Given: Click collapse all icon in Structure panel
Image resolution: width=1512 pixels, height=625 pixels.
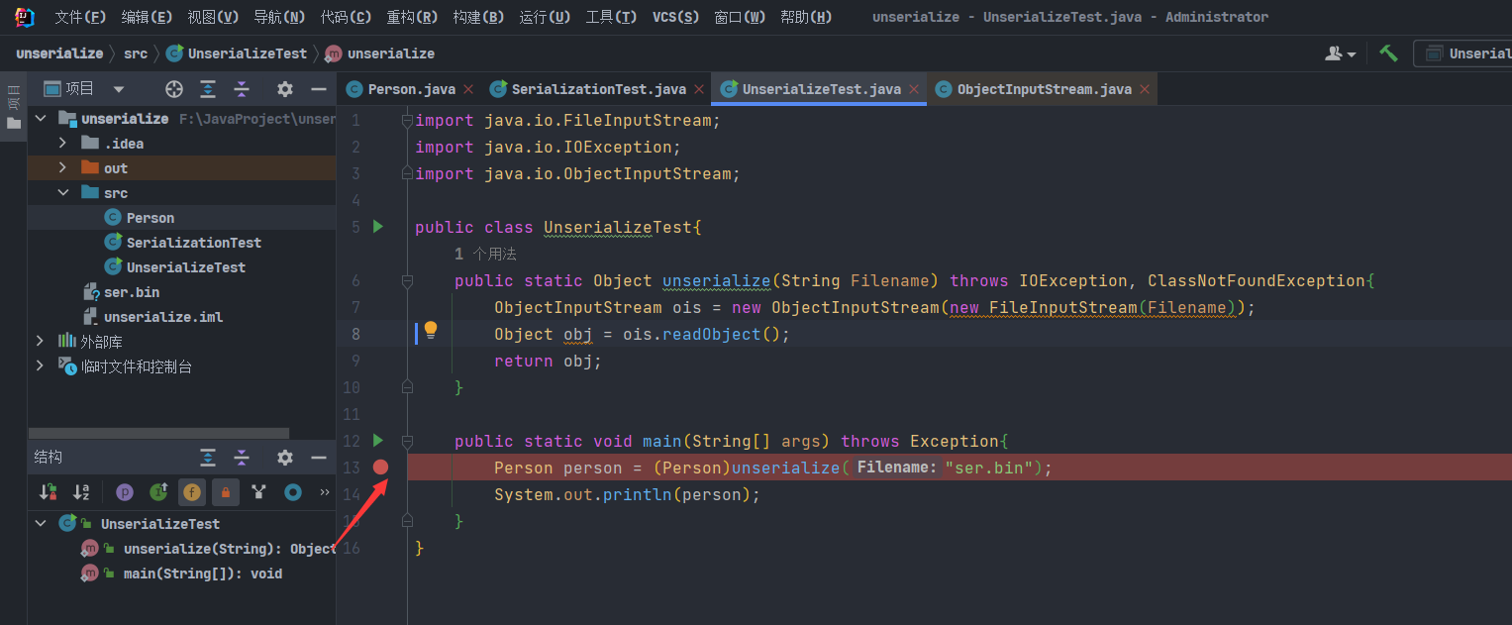Looking at the screenshot, I should pyautogui.click(x=242, y=458).
